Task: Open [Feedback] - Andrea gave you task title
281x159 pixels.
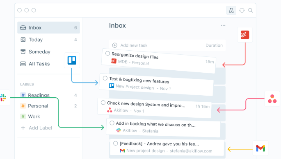Action: click(x=159, y=144)
